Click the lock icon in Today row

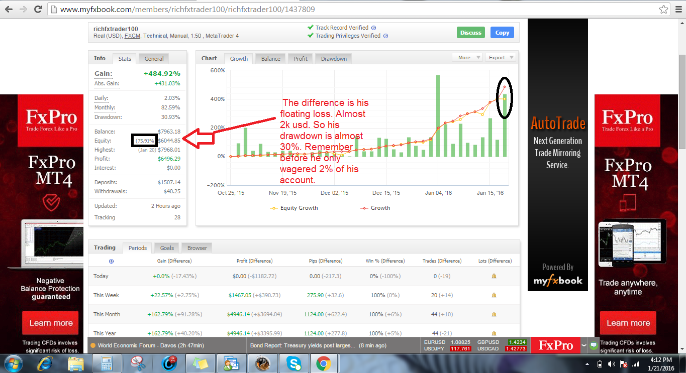[494, 276]
